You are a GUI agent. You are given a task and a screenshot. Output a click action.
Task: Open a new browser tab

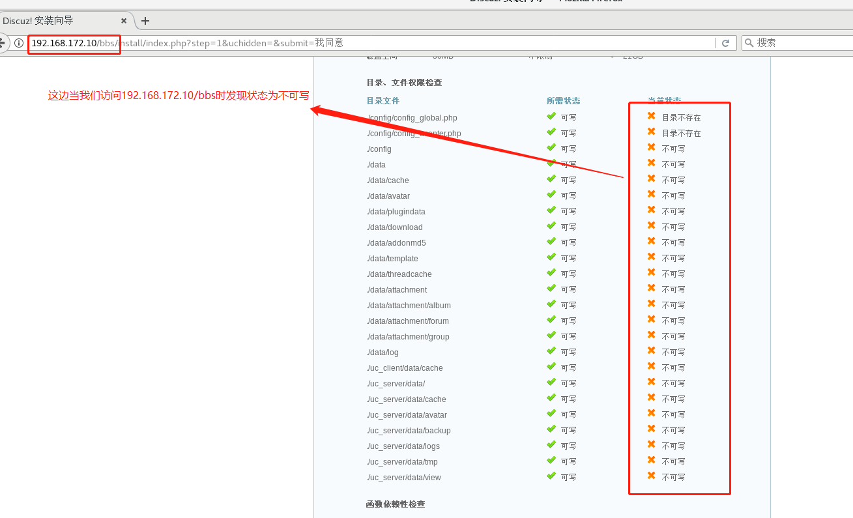145,21
